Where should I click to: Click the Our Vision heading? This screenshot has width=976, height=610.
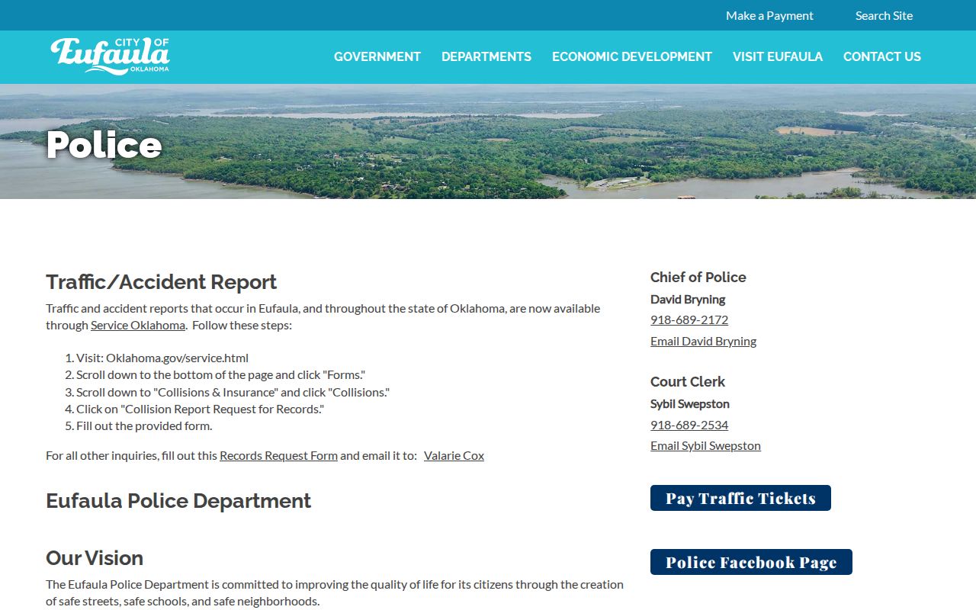pyautogui.click(x=95, y=558)
